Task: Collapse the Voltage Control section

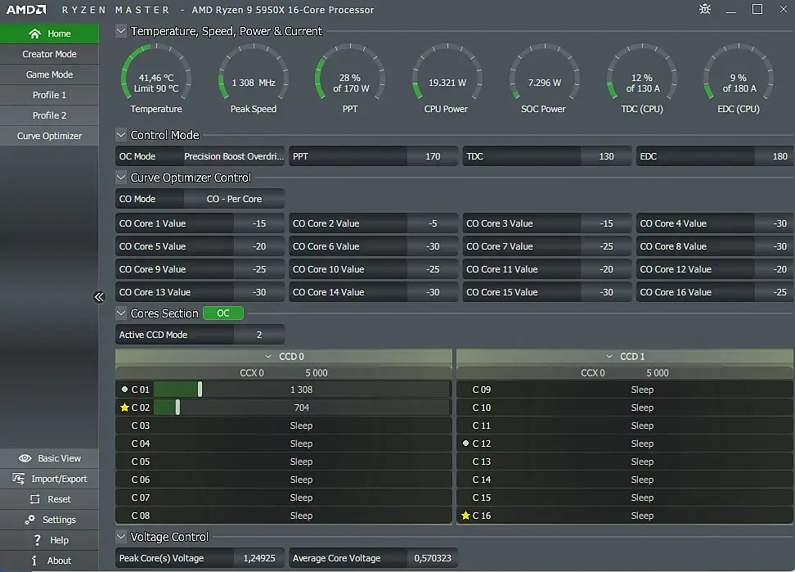Action: 121,537
